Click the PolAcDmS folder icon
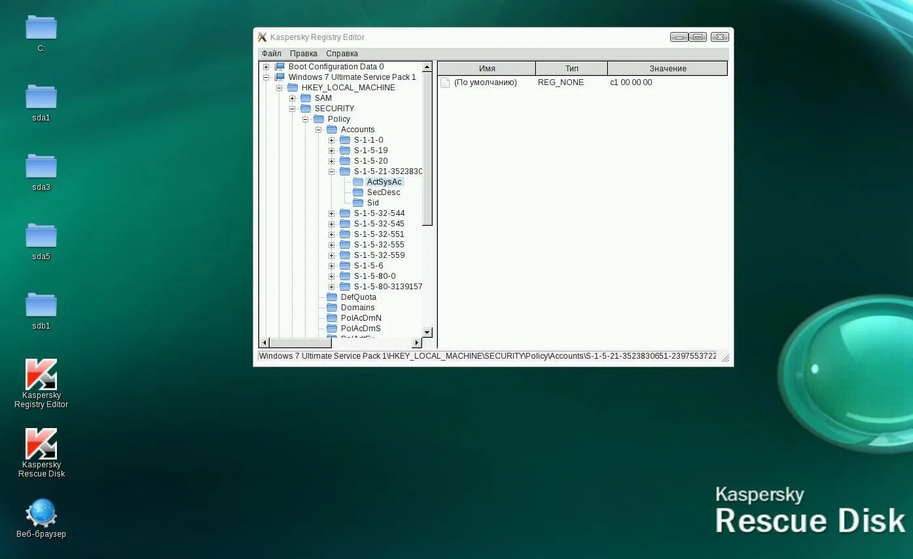This screenshot has width=913, height=559. click(332, 329)
